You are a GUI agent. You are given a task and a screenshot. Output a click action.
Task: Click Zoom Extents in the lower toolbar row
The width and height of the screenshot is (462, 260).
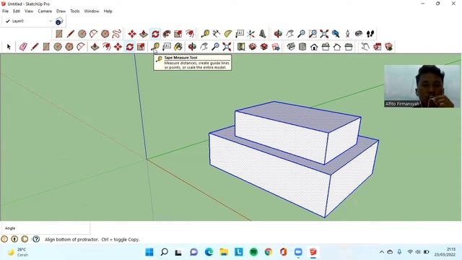tap(227, 47)
